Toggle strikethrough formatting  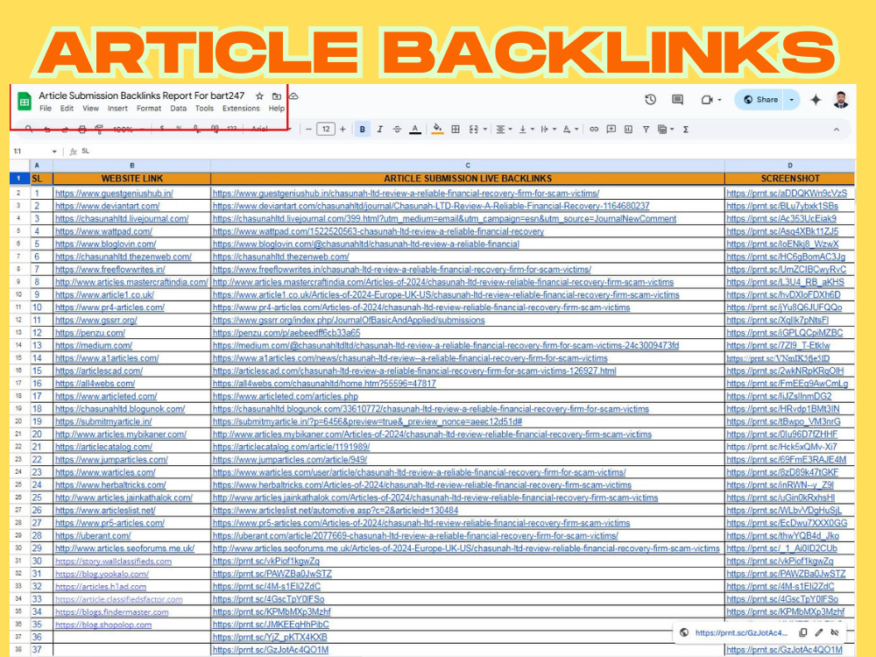(x=397, y=129)
